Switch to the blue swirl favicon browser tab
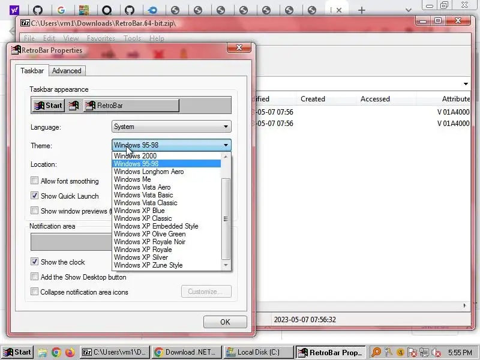Viewport: 480px width, 360px height. pyautogui.click(x=152, y=10)
